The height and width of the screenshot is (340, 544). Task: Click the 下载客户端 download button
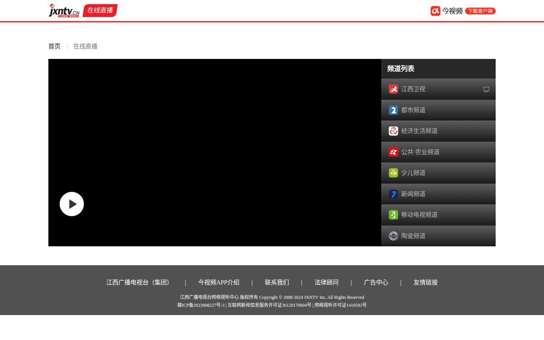pos(480,11)
